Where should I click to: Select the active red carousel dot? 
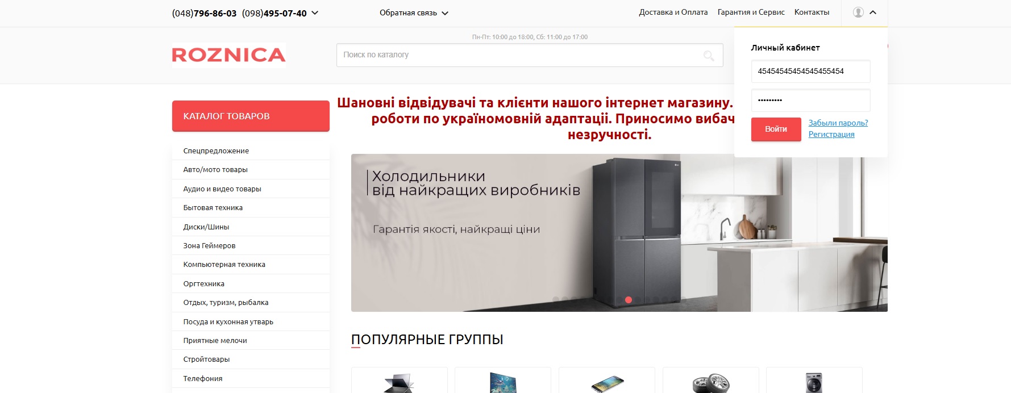click(629, 300)
